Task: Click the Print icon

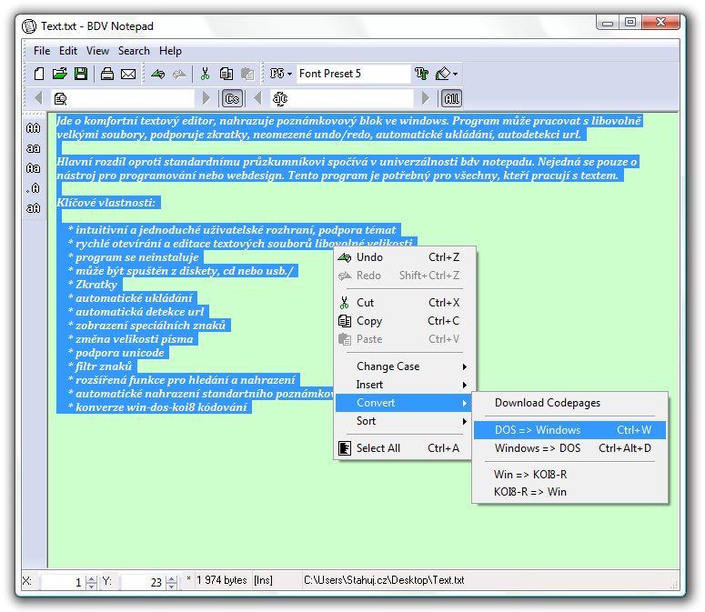Action: tap(107, 74)
